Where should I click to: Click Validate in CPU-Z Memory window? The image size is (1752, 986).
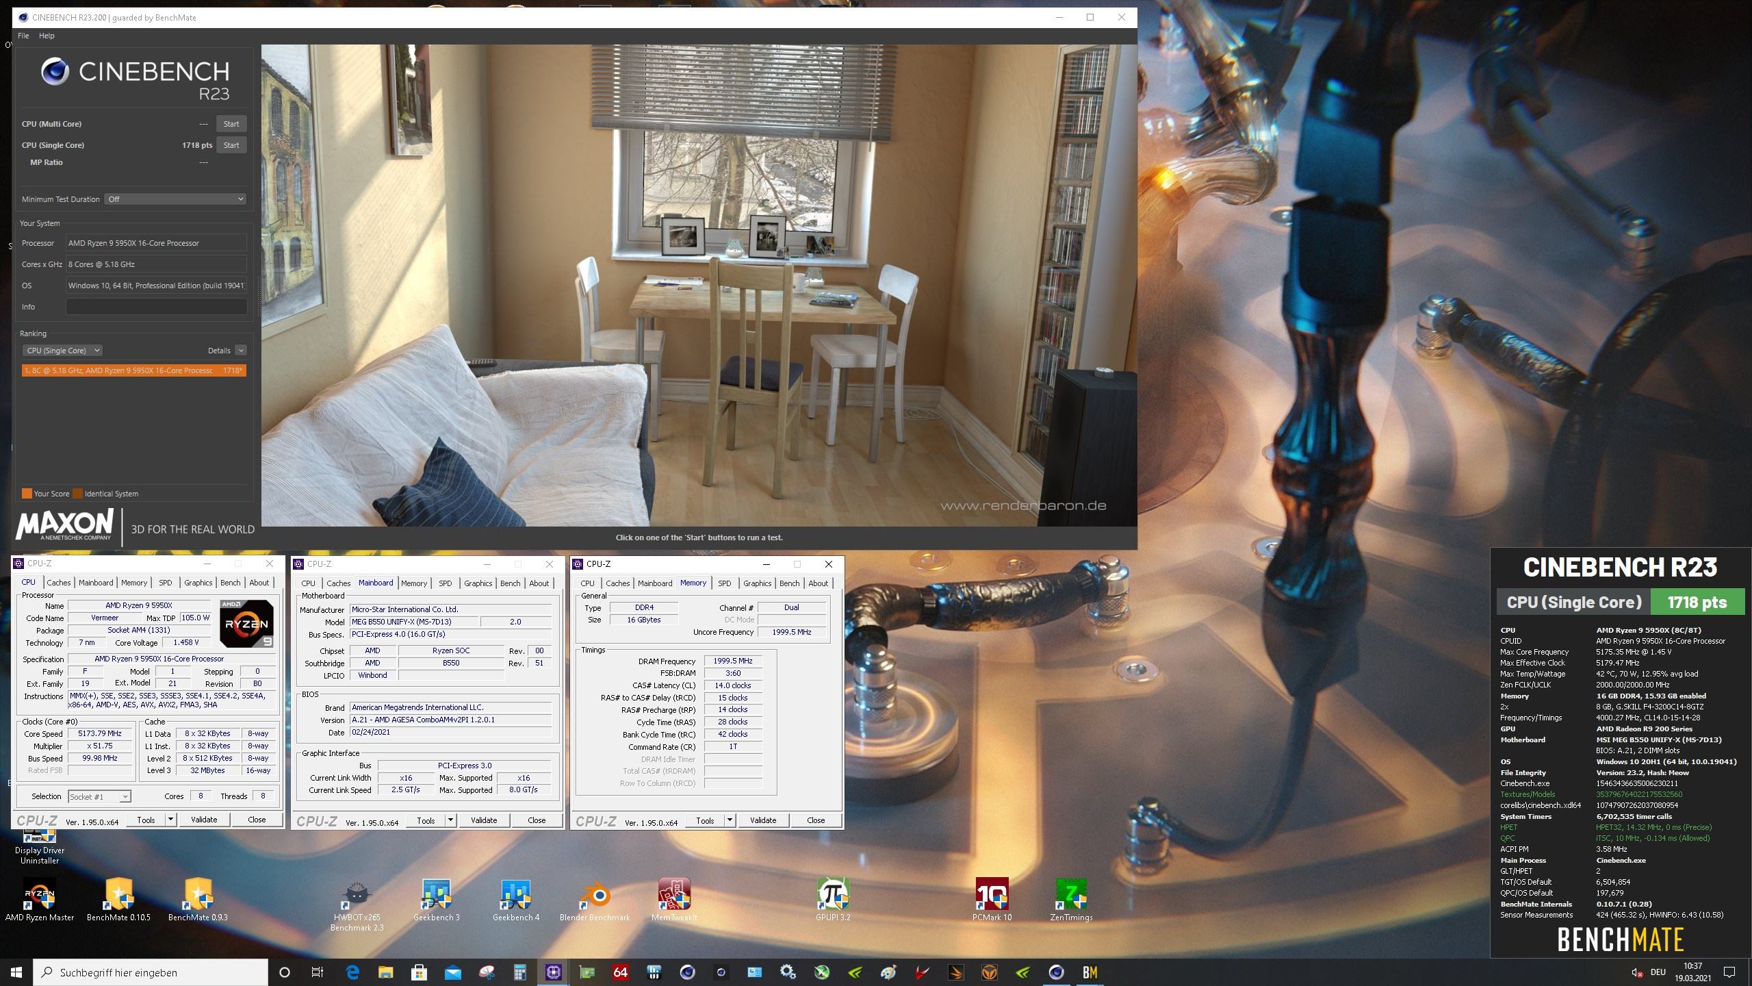point(763,820)
